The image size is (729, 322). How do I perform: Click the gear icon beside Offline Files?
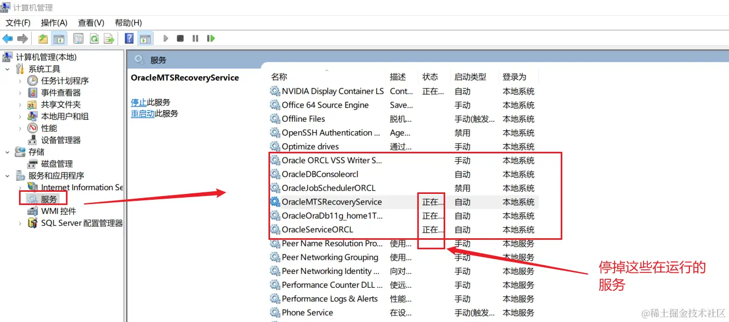(275, 119)
